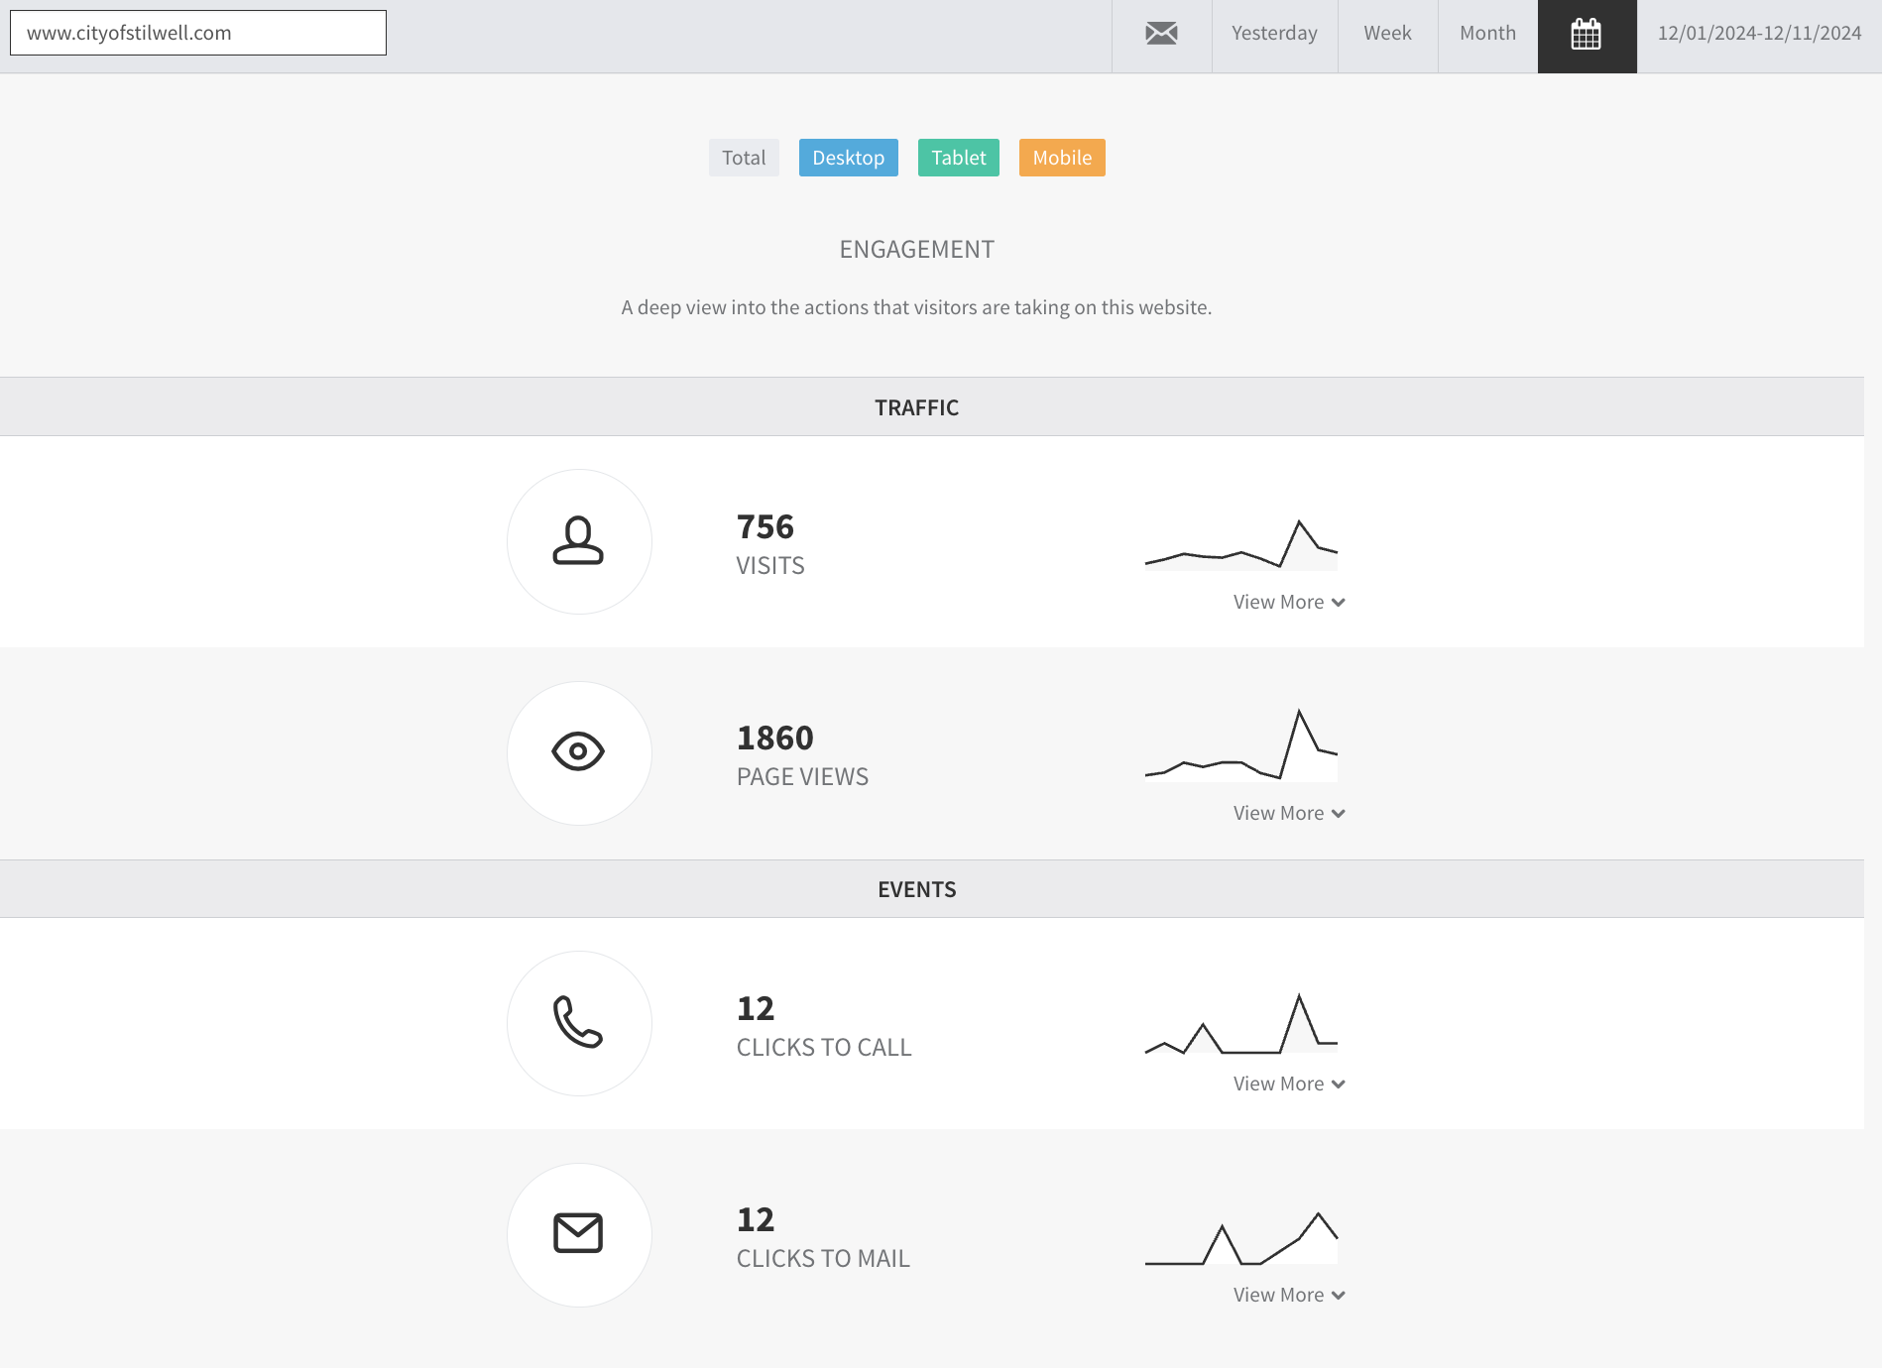Toggle the Desktop device filter

pyautogui.click(x=849, y=158)
